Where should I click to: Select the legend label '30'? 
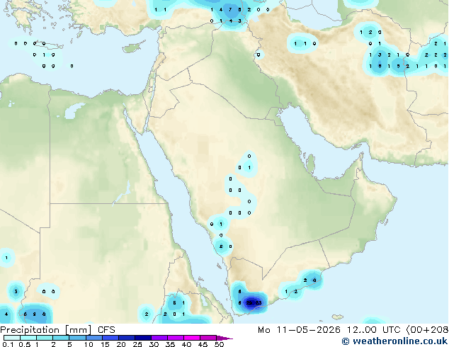[154, 344]
